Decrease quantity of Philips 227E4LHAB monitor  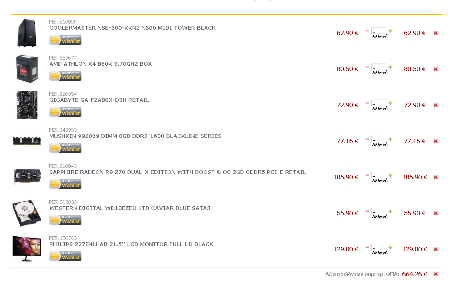(367, 247)
